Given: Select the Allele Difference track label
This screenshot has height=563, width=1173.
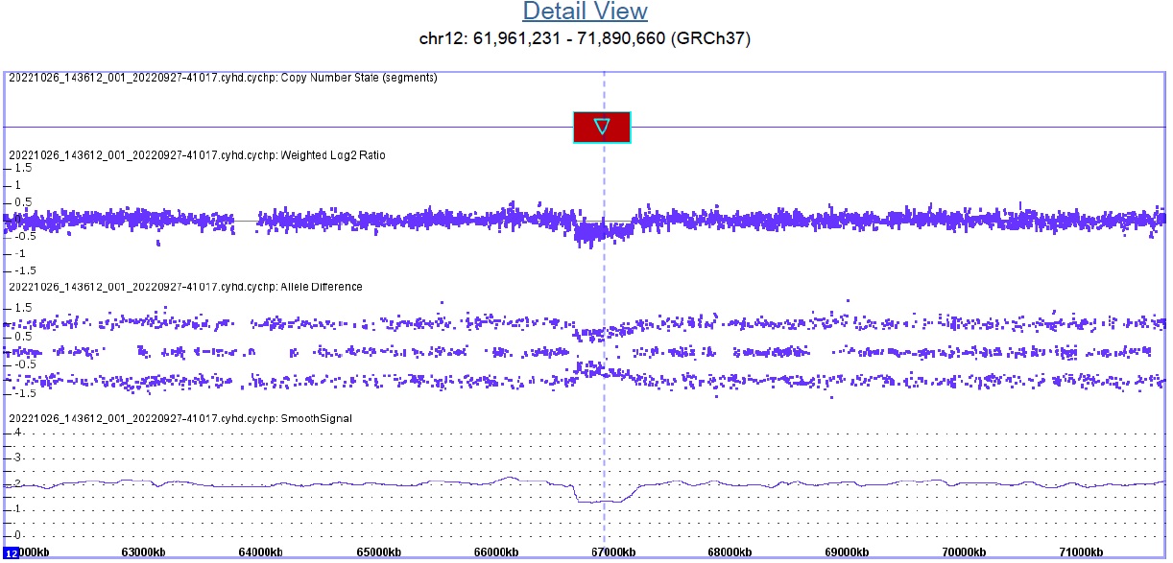Looking at the screenshot, I should point(185,287).
